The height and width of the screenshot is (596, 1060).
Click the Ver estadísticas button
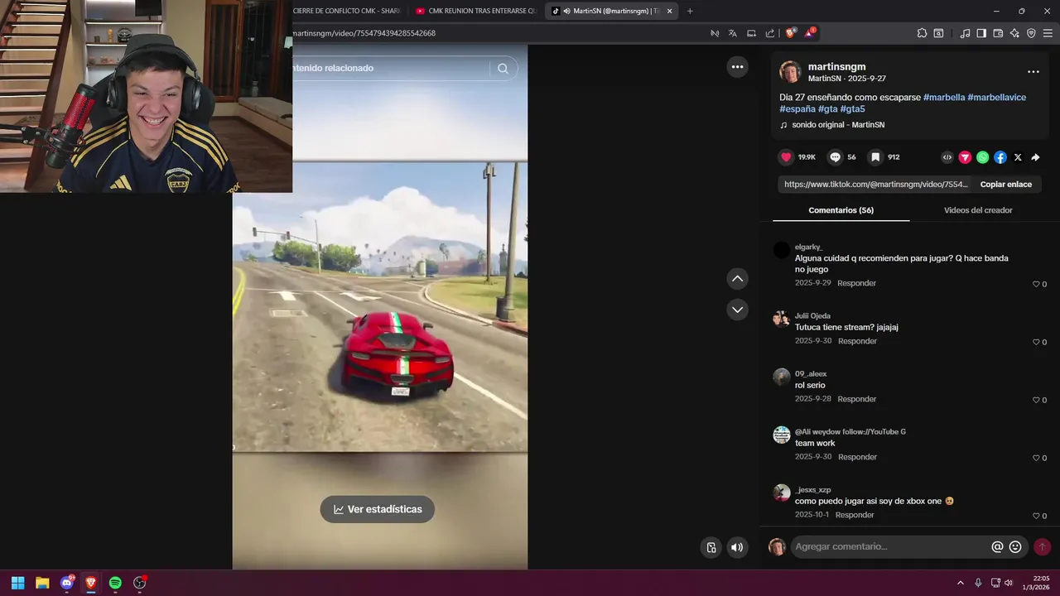click(378, 509)
